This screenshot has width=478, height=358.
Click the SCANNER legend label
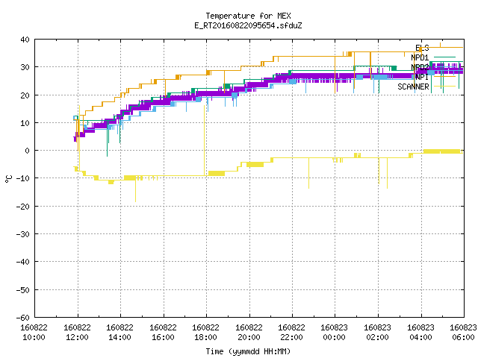(x=413, y=87)
